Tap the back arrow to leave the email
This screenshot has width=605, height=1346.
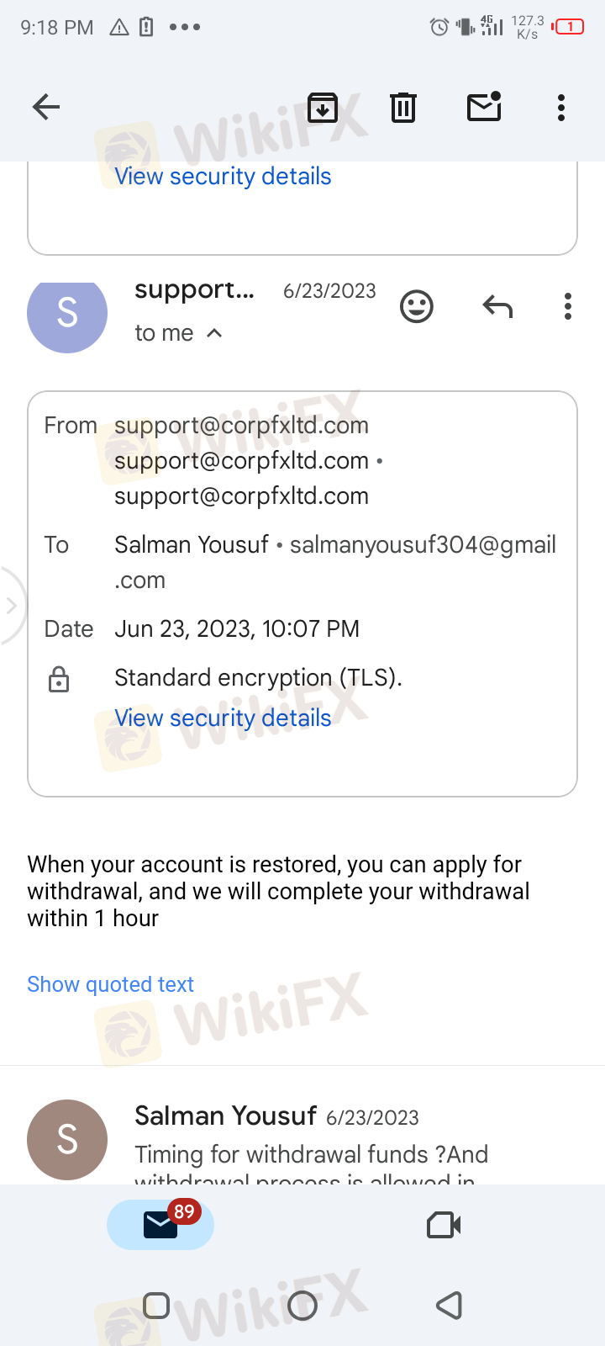point(46,107)
